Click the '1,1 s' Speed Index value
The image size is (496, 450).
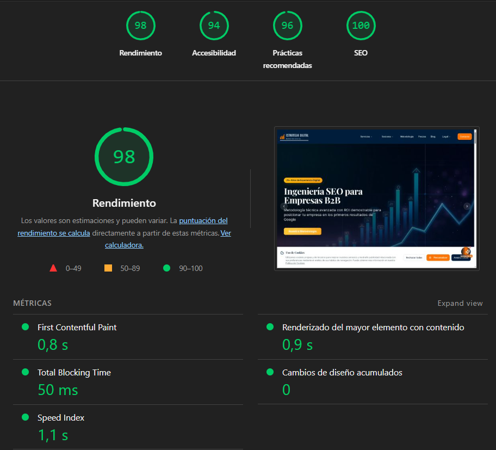[x=53, y=435]
